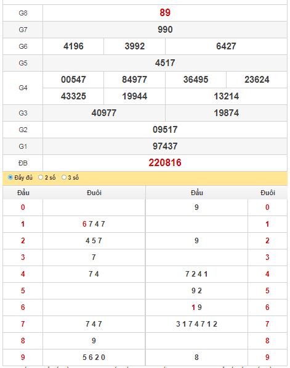
Task: Click Đầu value 8 in Đuôi 9 row
Action: pyautogui.click(x=196, y=358)
